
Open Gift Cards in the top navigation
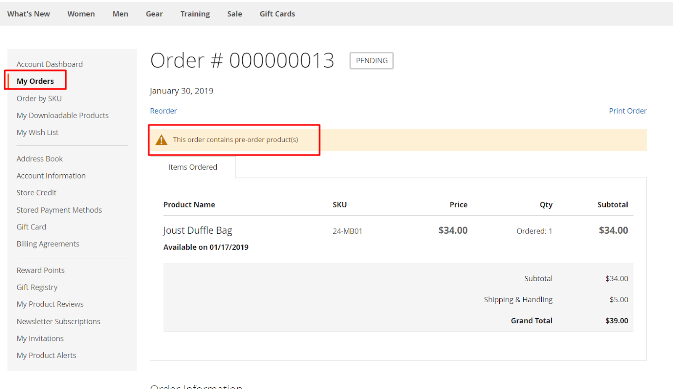point(277,14)
